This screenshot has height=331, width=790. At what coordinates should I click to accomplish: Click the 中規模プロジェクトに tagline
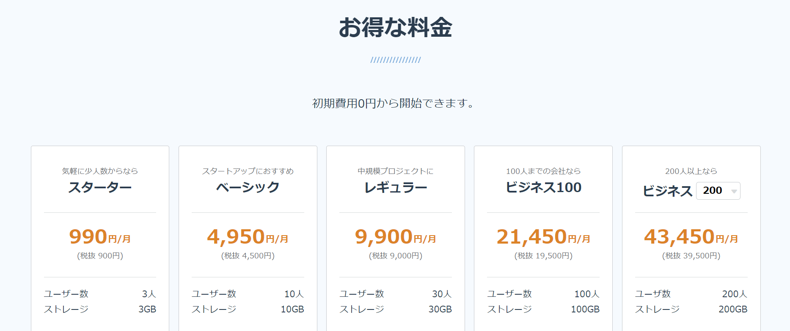(x=395, y=171)
